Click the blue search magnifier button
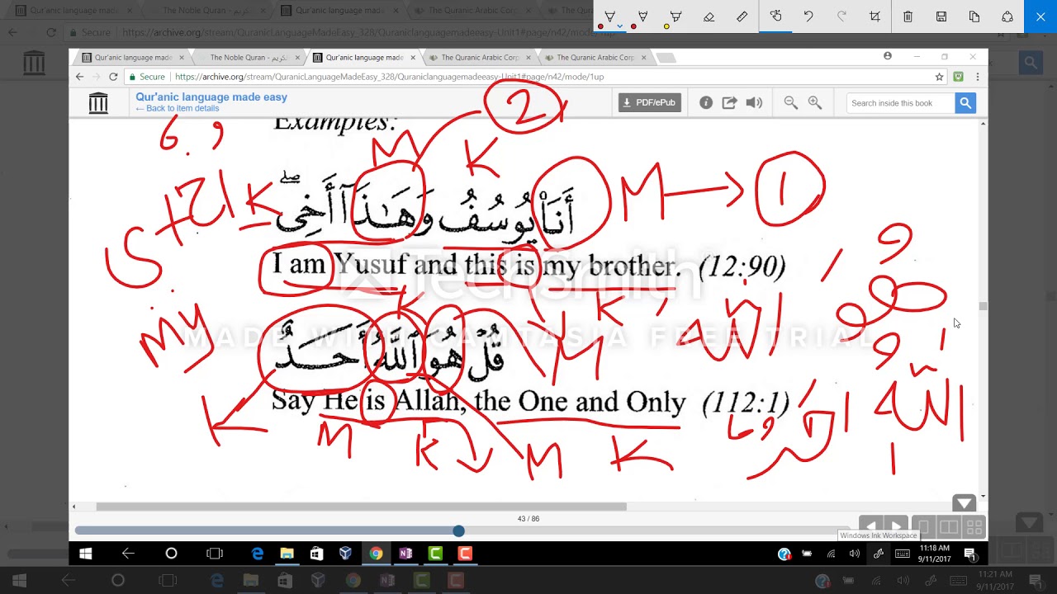Screen dimensions: 1057x594 point(965,103)
